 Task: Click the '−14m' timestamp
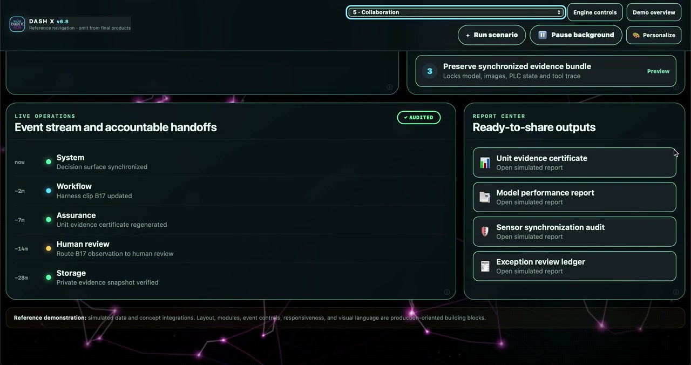pos(22,249)
